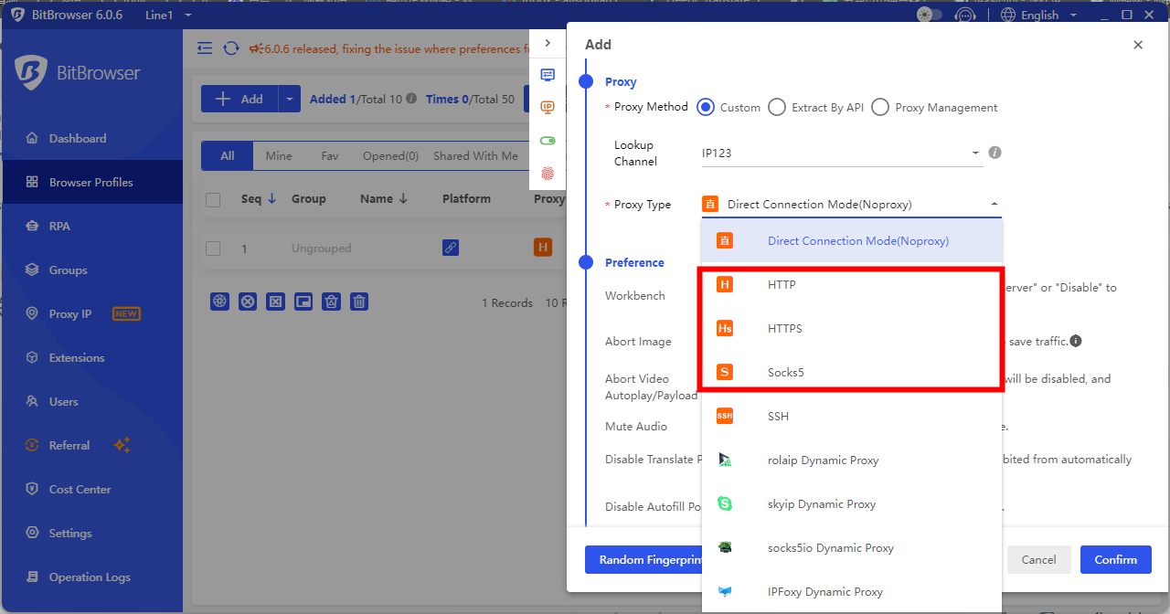Viewport: 1170px width, 614px height.
Task: Check the select-all checkbox in table header
Action: point(213,199)
